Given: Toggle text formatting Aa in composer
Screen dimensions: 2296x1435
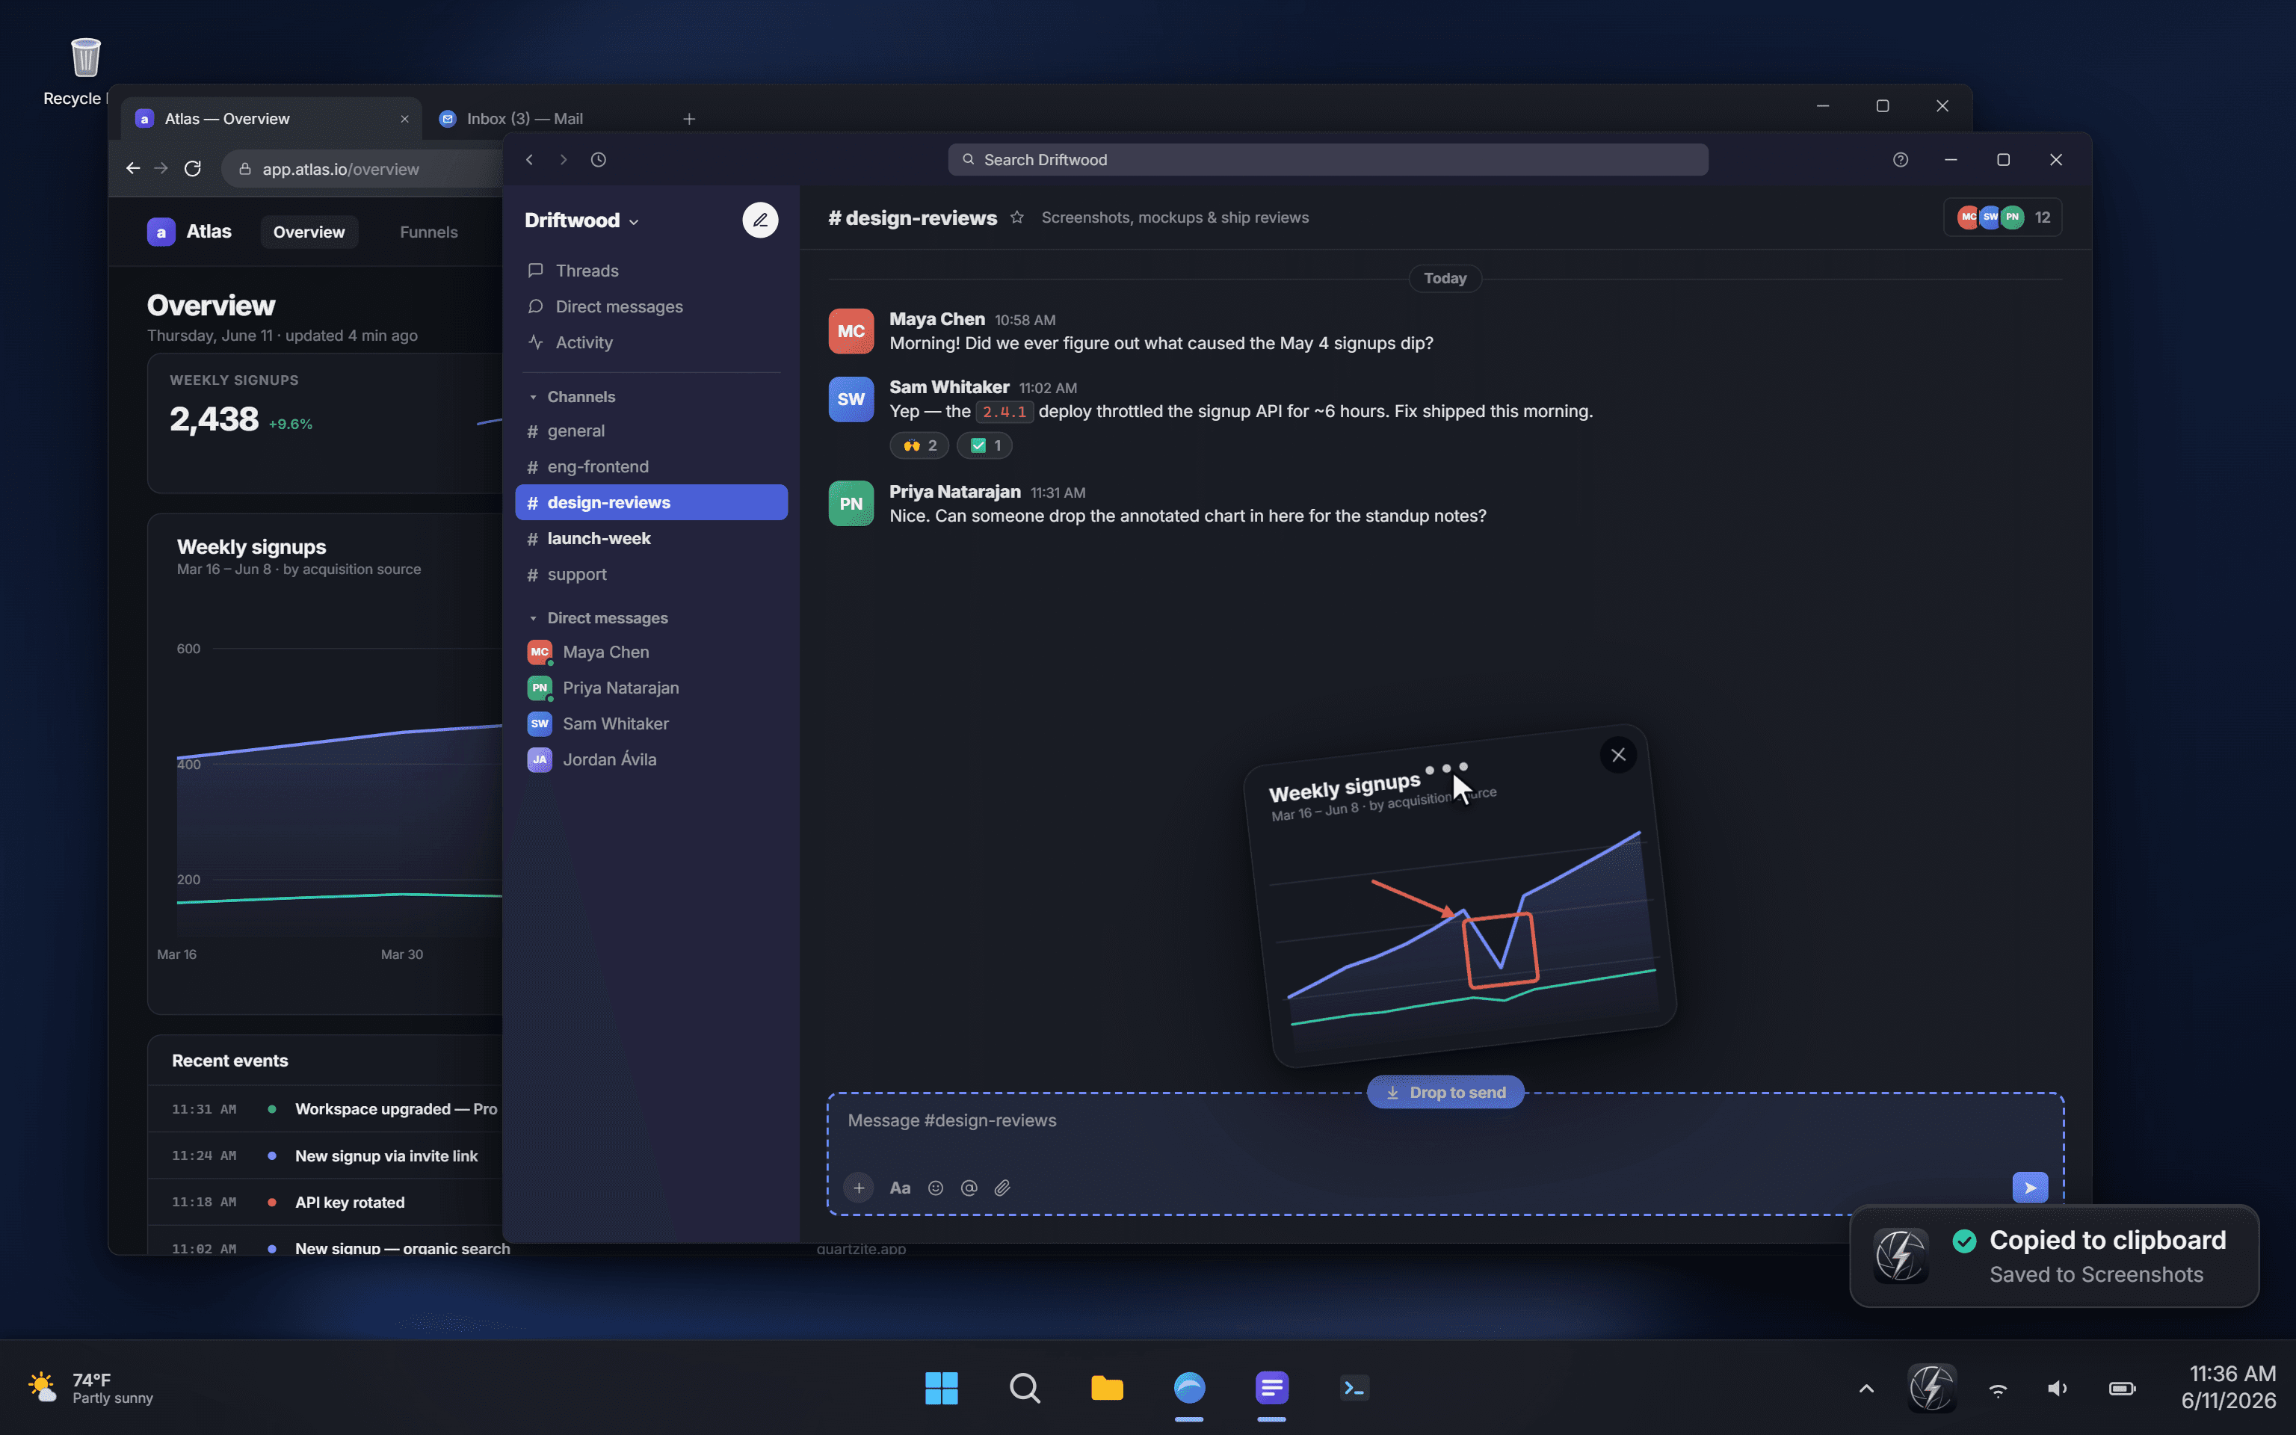Looking at the screenshot, I should [899, 1188].
